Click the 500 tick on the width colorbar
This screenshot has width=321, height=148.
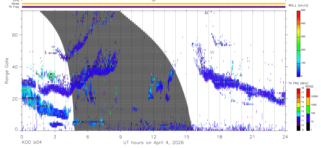304,10
